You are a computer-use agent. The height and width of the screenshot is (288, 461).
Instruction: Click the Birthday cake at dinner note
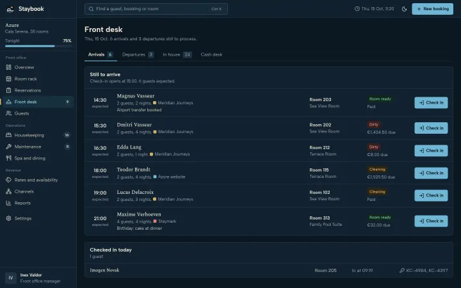[x=140, y=228]
